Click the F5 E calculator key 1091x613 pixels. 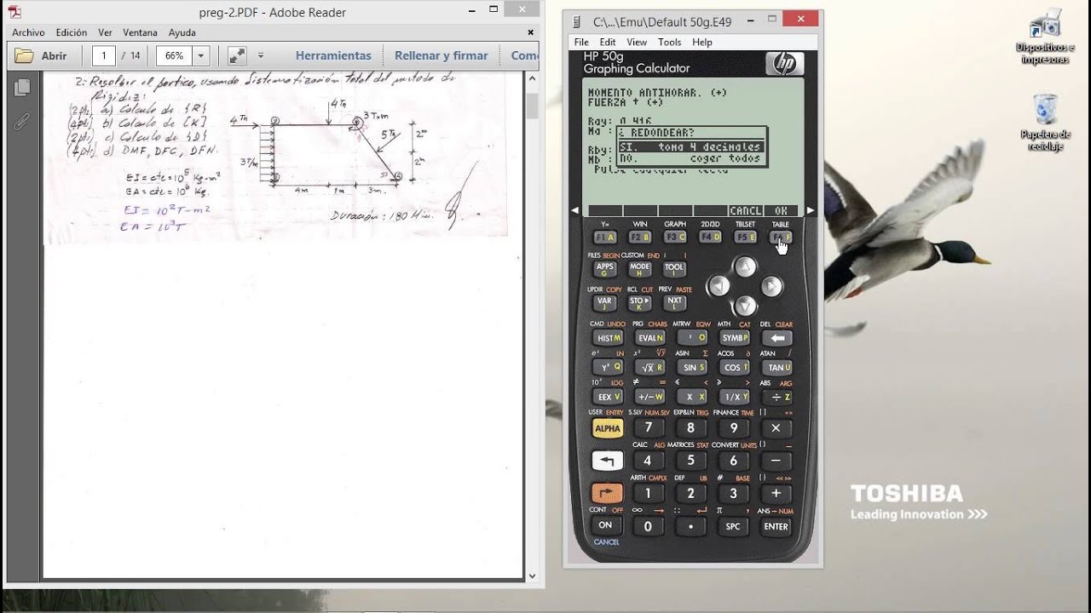tap(746, 238)
